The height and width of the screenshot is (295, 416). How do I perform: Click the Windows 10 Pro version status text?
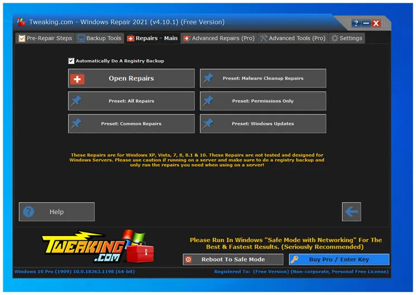tap(75, 272)
